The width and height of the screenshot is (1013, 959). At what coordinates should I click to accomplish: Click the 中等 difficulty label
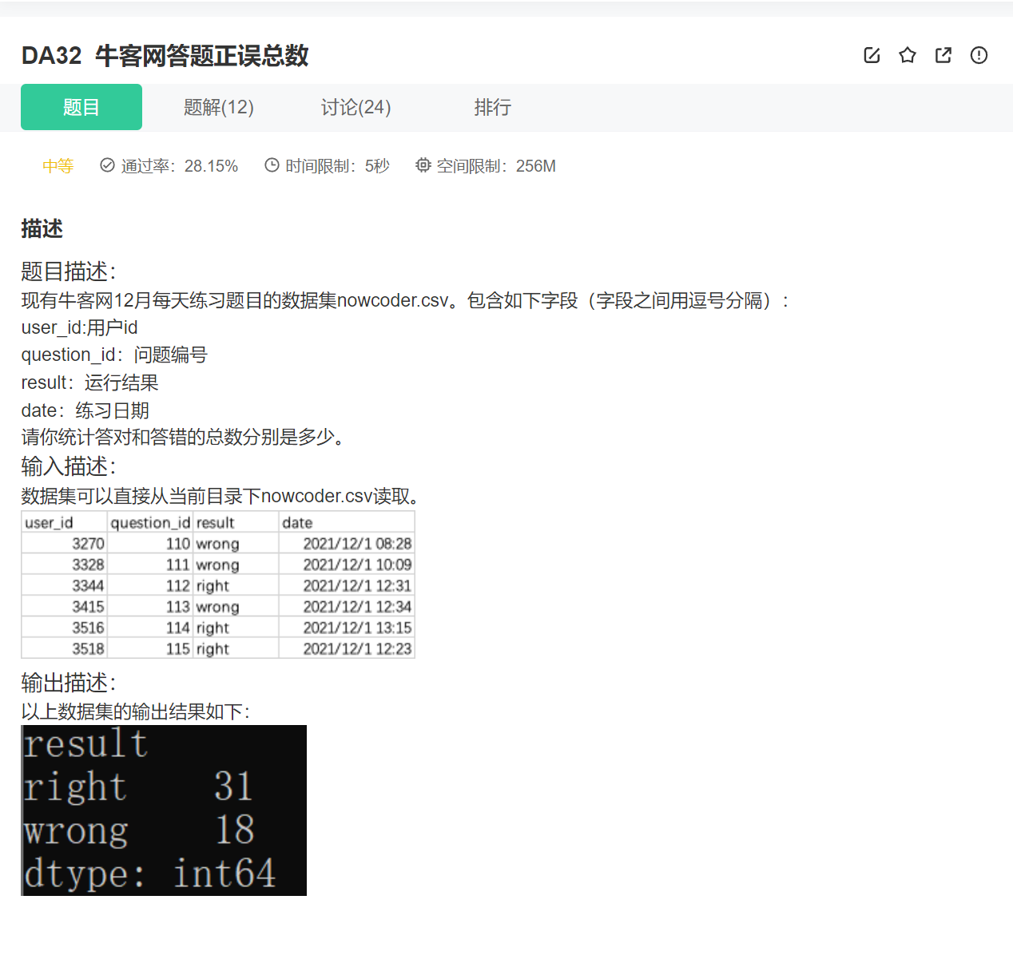click(x=58, y=166)
